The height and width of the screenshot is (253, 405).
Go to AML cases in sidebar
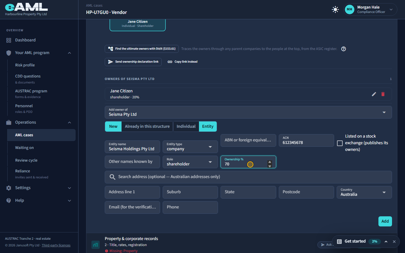(x=41, y=135)
